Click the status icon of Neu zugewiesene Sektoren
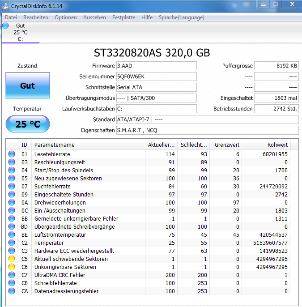The width and height of the screenshot is (302, 307). pyautogui.click(x=12, y=178)
